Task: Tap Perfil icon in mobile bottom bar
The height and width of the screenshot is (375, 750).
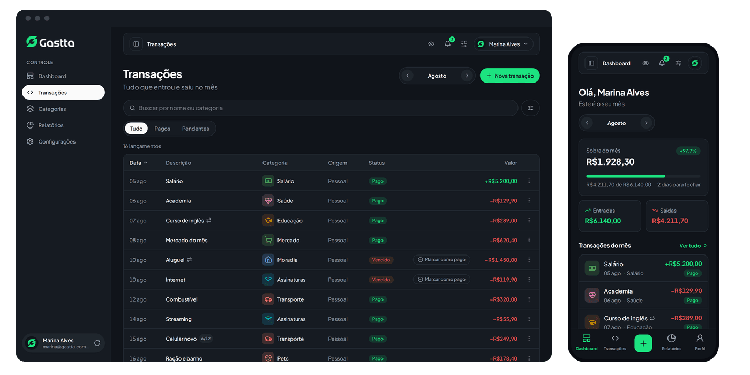Action: pos(700,339)
